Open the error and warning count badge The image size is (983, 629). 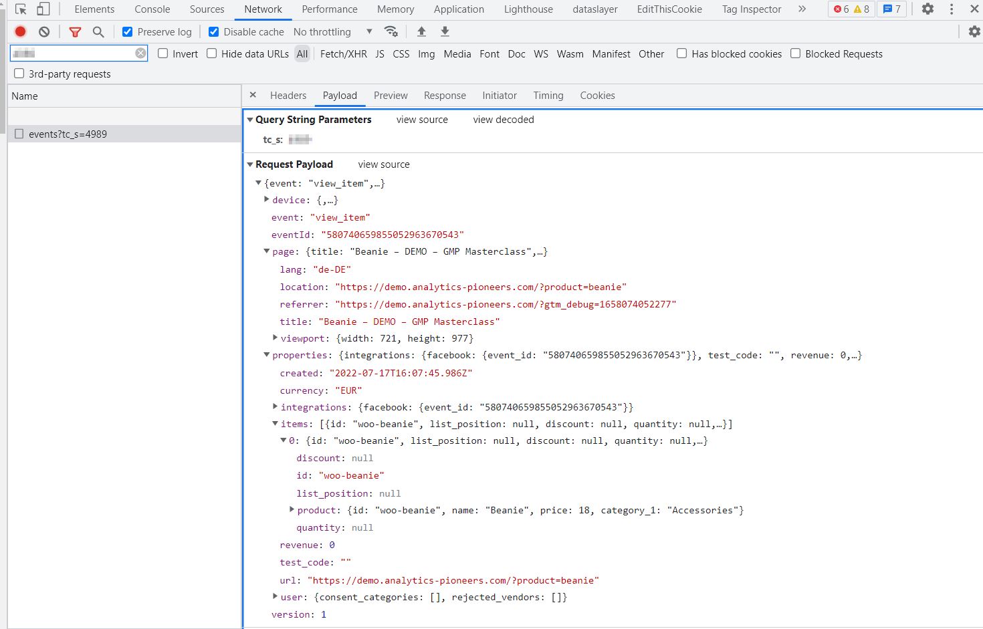point(851,9)
